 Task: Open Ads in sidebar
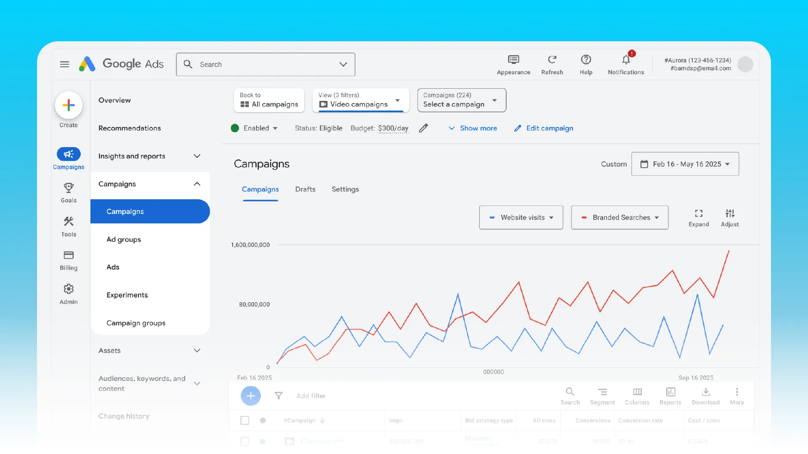113,267
